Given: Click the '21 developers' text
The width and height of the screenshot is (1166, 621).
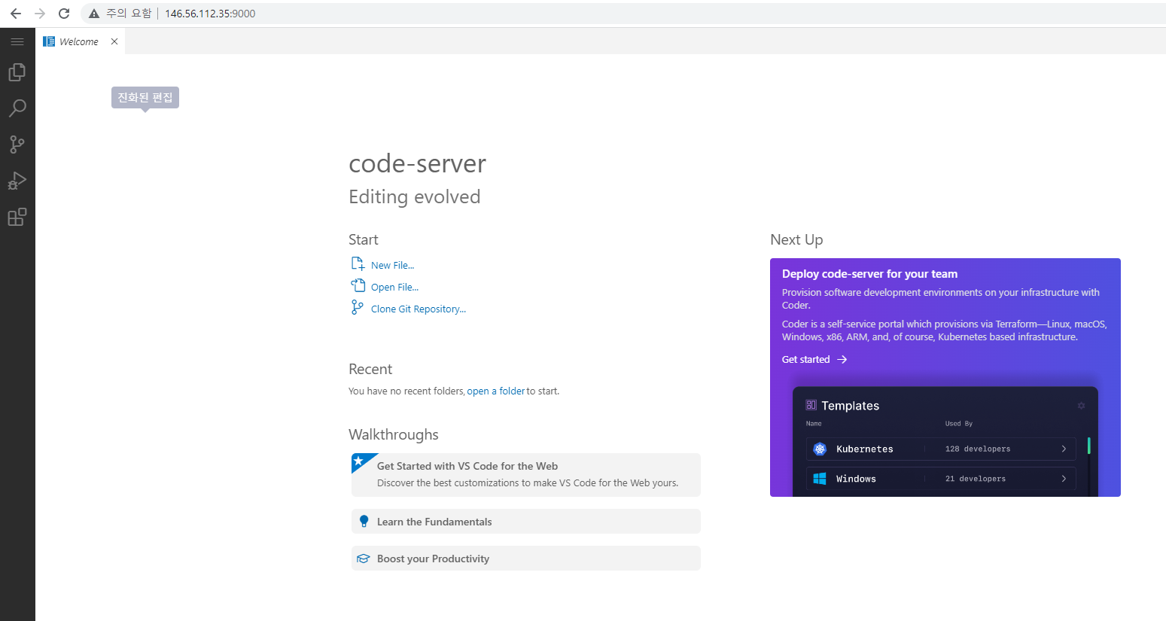Looking at the screenshot, I should (976, 479).
